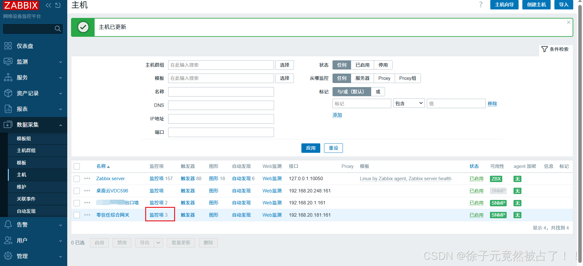The height and width of the screenshot is (266, 583).
Task: Open actions menu for 桌面云VDC596 row
Action: pyautogui.click(x=87, y=191)
